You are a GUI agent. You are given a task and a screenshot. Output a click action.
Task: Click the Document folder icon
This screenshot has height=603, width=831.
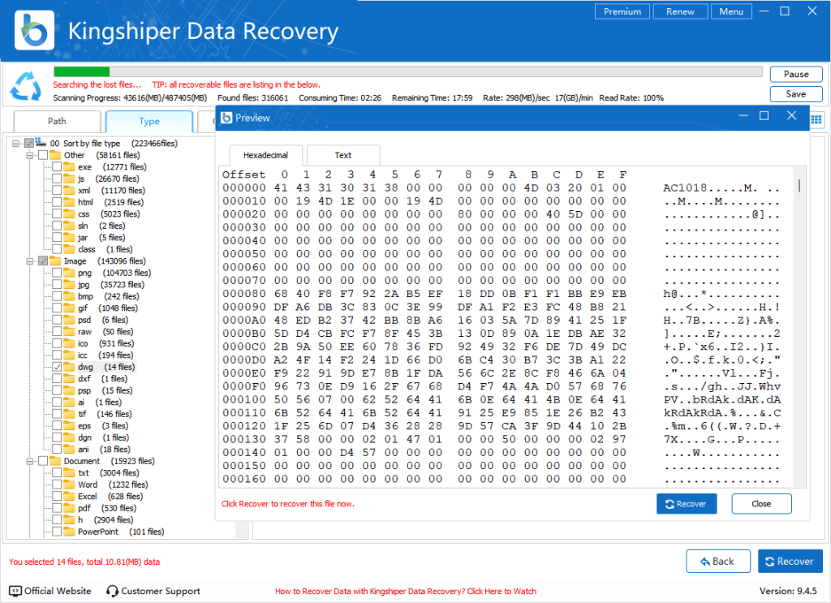click(55, 461)
